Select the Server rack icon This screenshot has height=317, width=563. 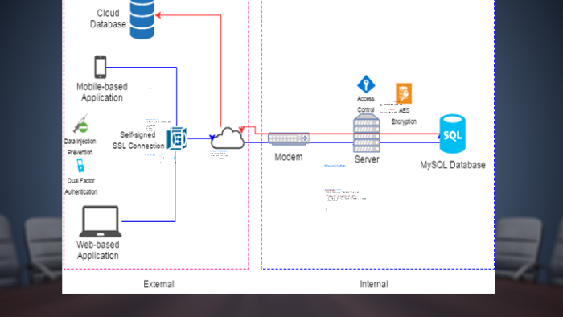click(x=366, y=134)
